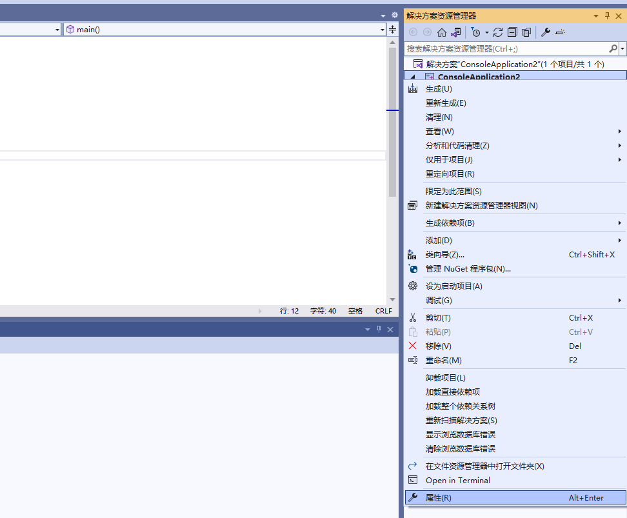Select solution 'ConsoleApplication2' root node
The height and width of the screenshot is (518, 627).
(x=515, y=64)
